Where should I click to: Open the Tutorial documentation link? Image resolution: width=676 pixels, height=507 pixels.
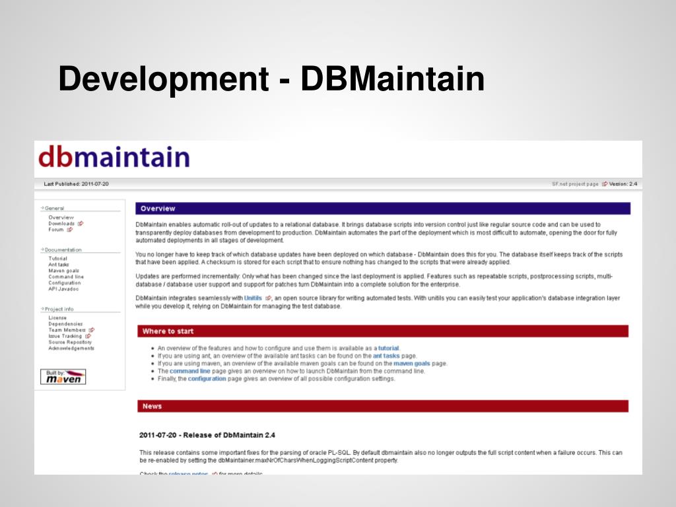click(58, 258)
